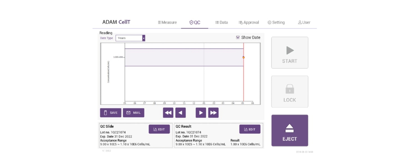Open the User tab
This screenshot has height=164, width=416.
304,22
